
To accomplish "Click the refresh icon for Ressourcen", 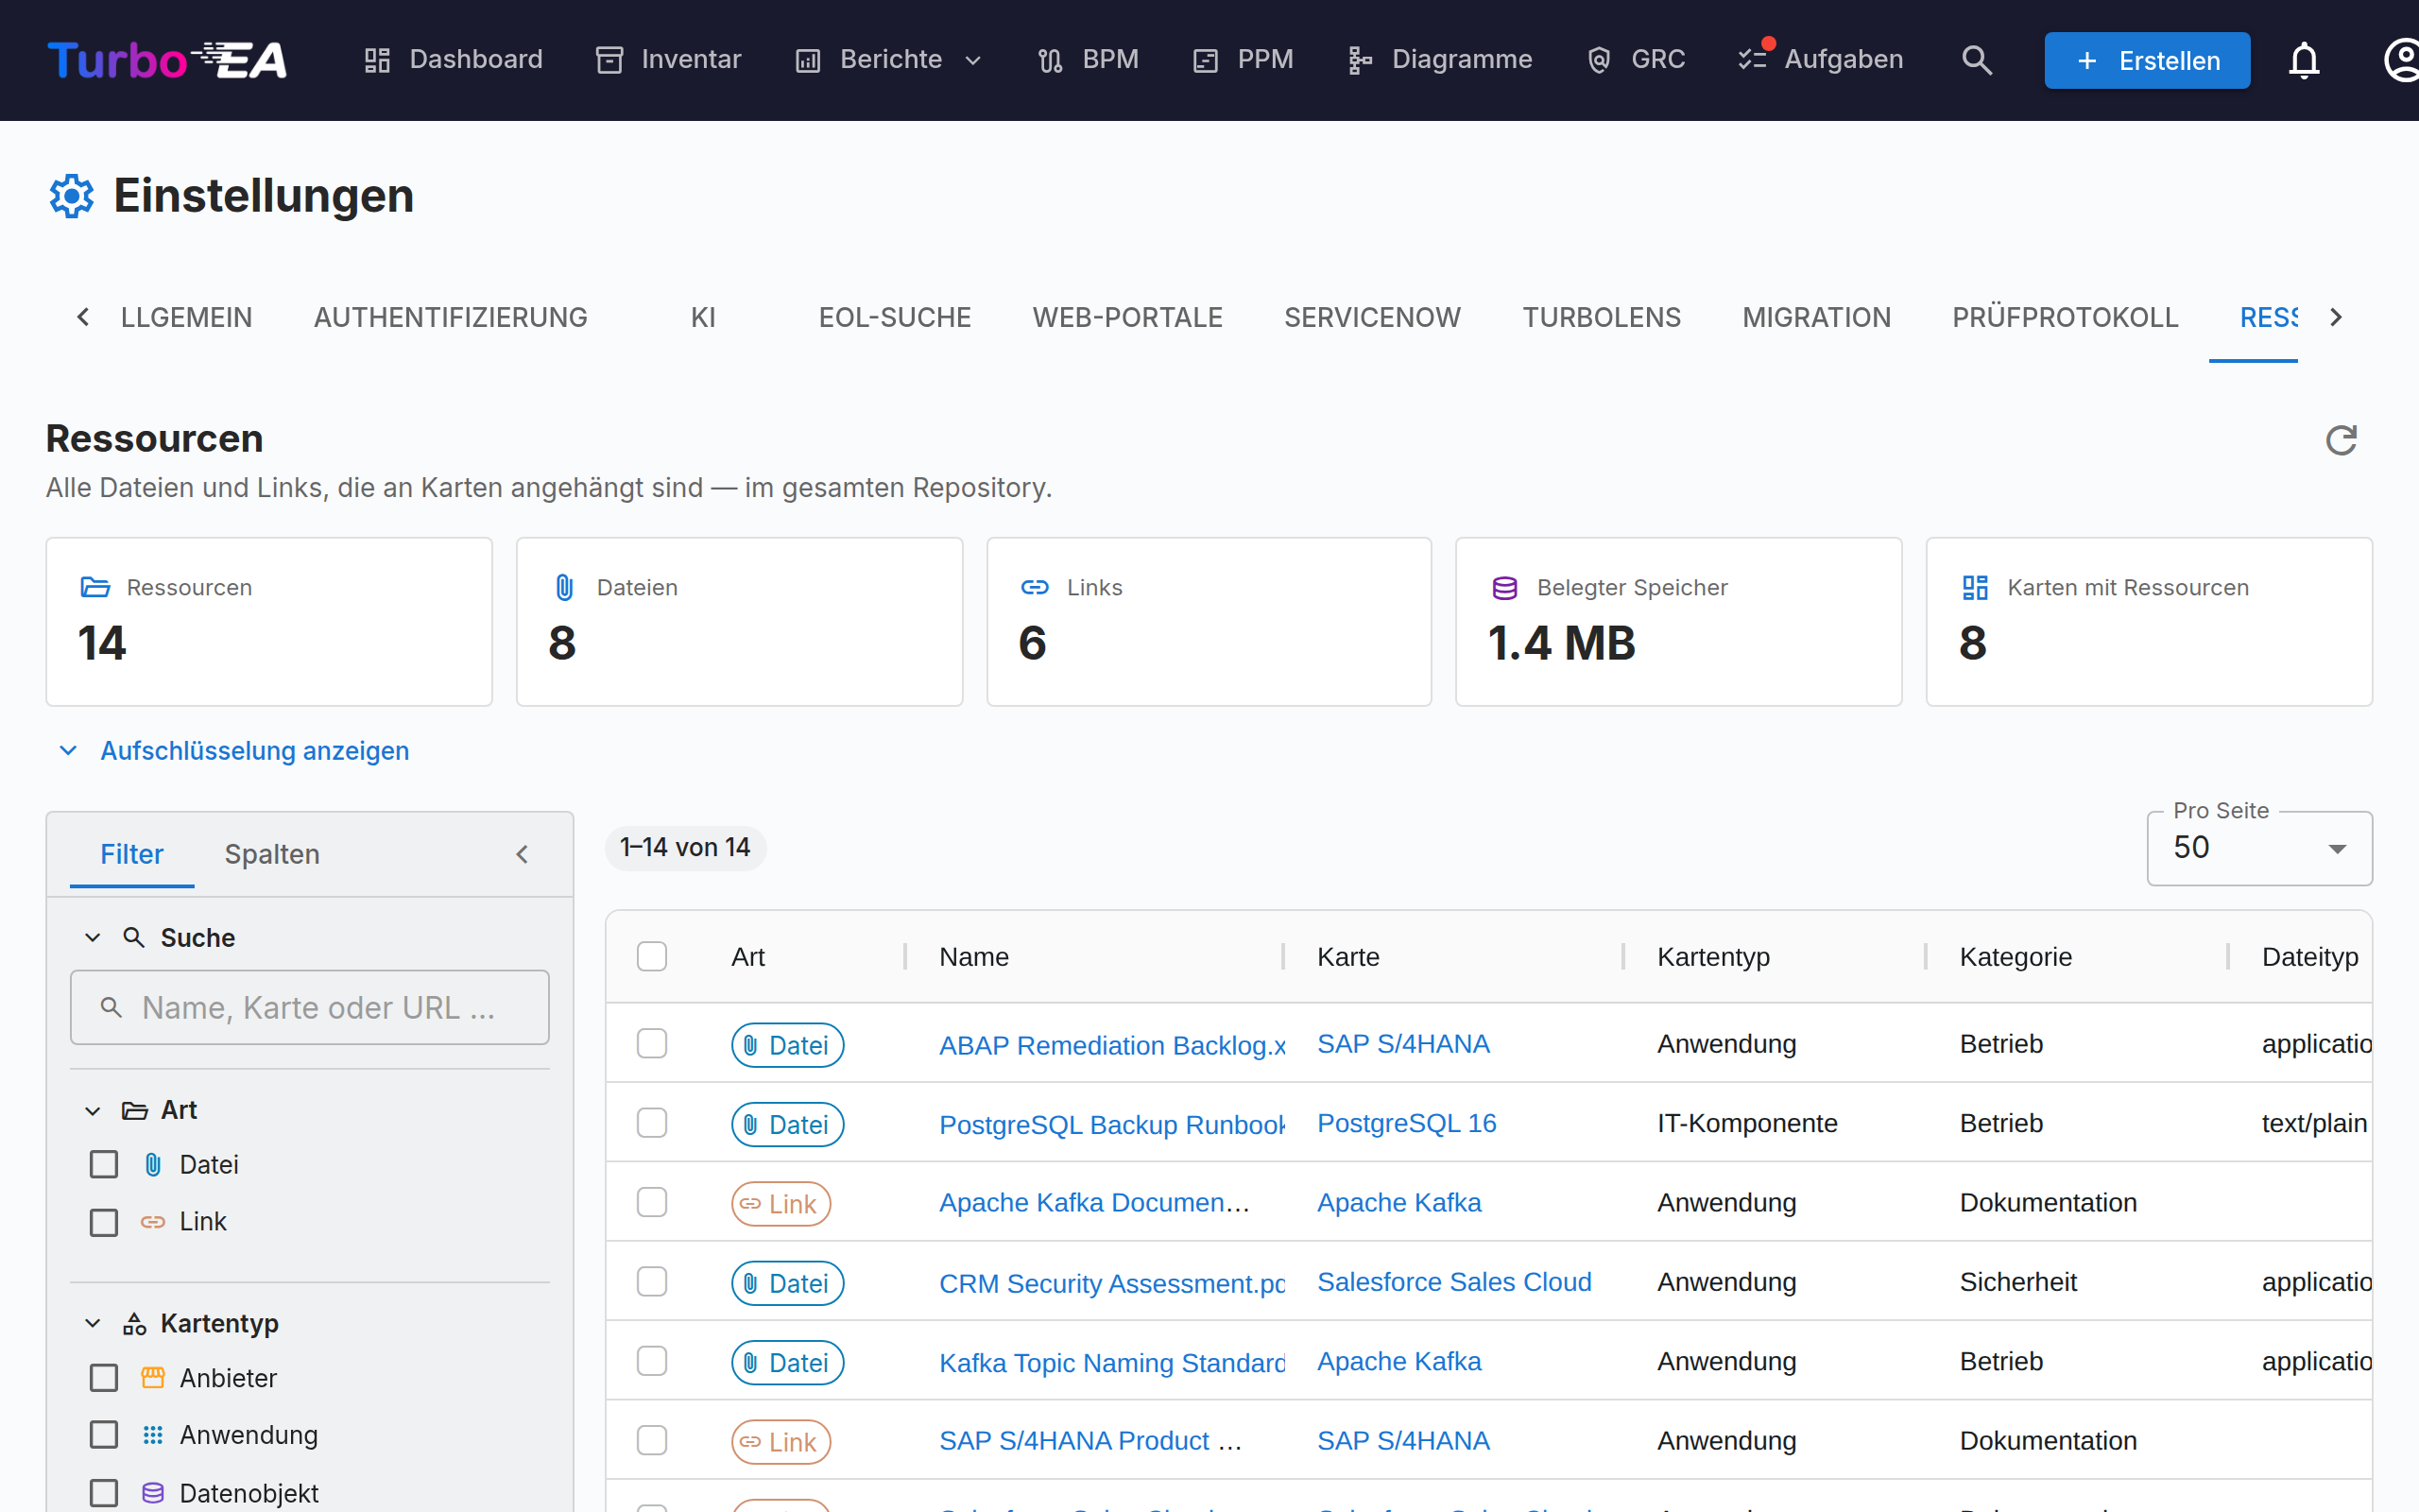I will coord(2341,440).
